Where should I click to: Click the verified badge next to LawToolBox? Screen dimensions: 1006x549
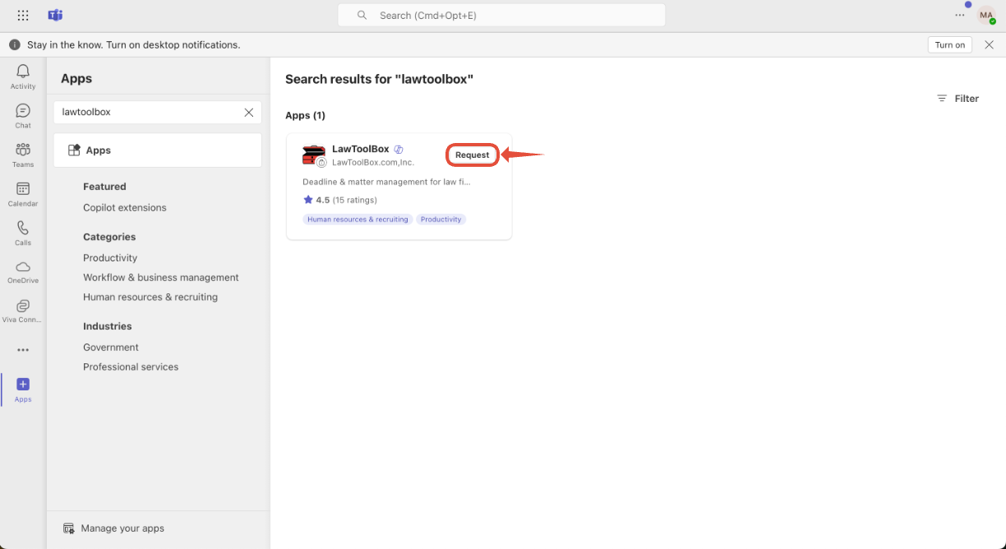coord(399,150)
